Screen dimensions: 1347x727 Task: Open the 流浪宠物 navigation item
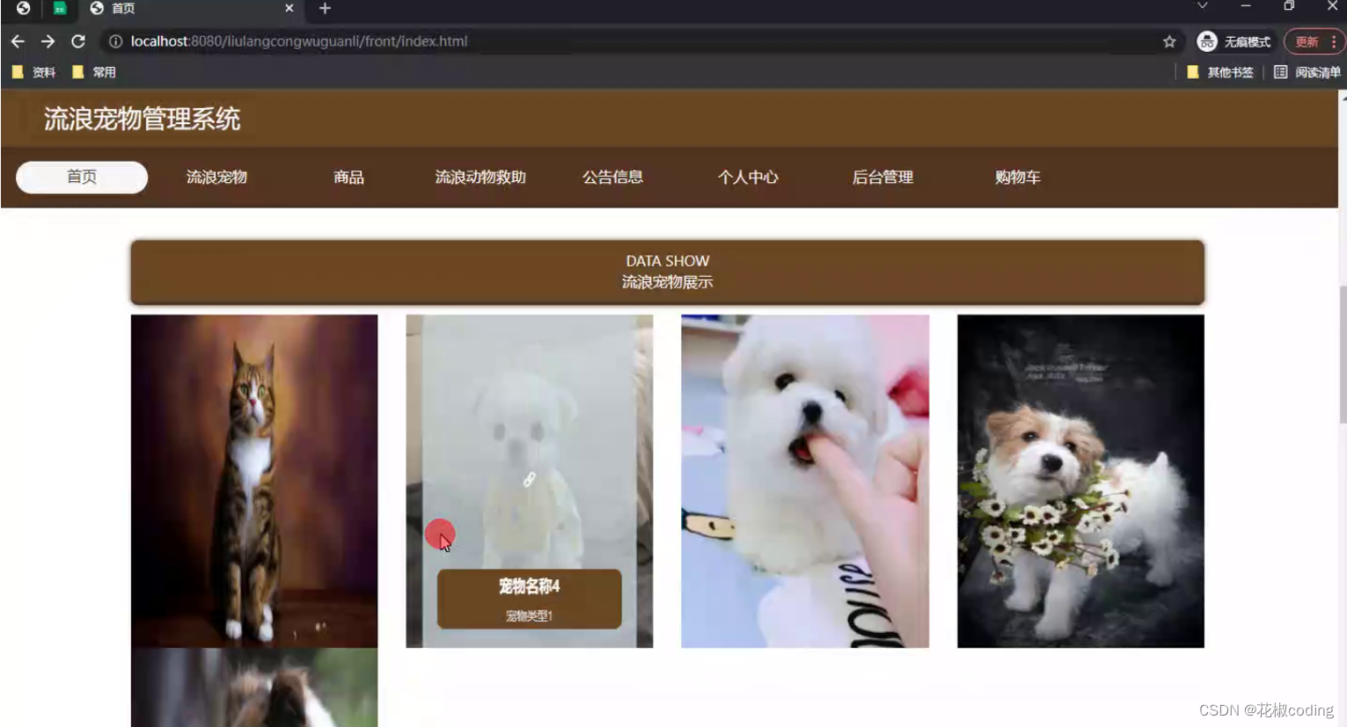pos(216,177)
